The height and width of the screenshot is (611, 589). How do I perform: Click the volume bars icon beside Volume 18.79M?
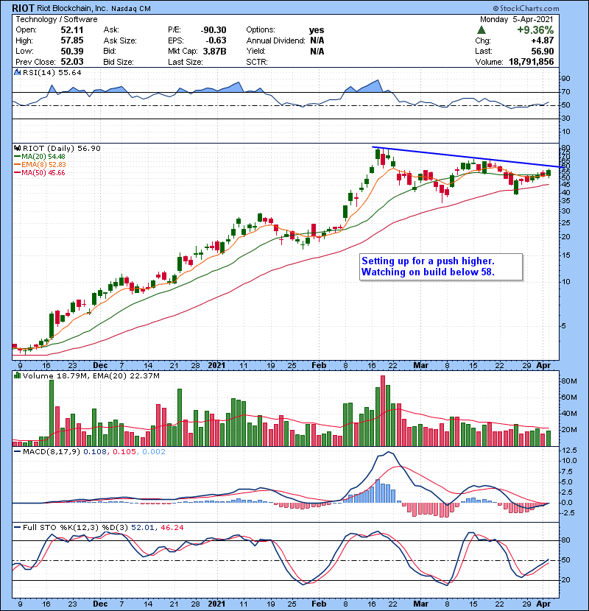[x=17, y=375]
